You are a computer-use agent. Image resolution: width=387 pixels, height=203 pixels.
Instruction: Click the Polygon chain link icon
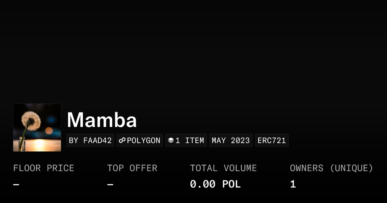click(122, 140)
